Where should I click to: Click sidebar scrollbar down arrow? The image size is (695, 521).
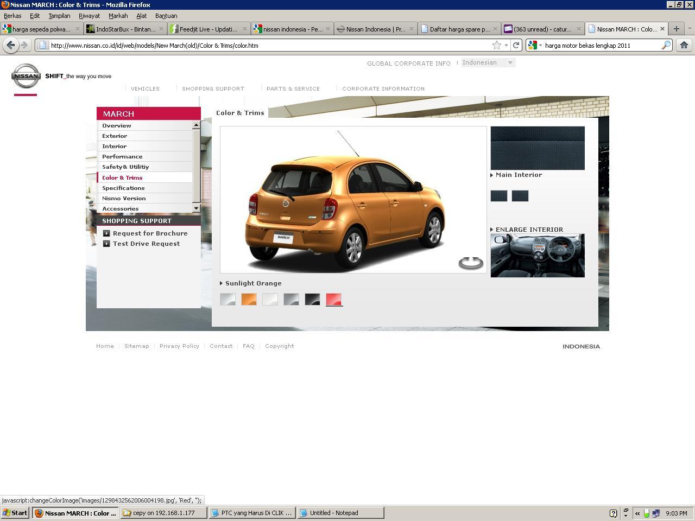point(196,208)
